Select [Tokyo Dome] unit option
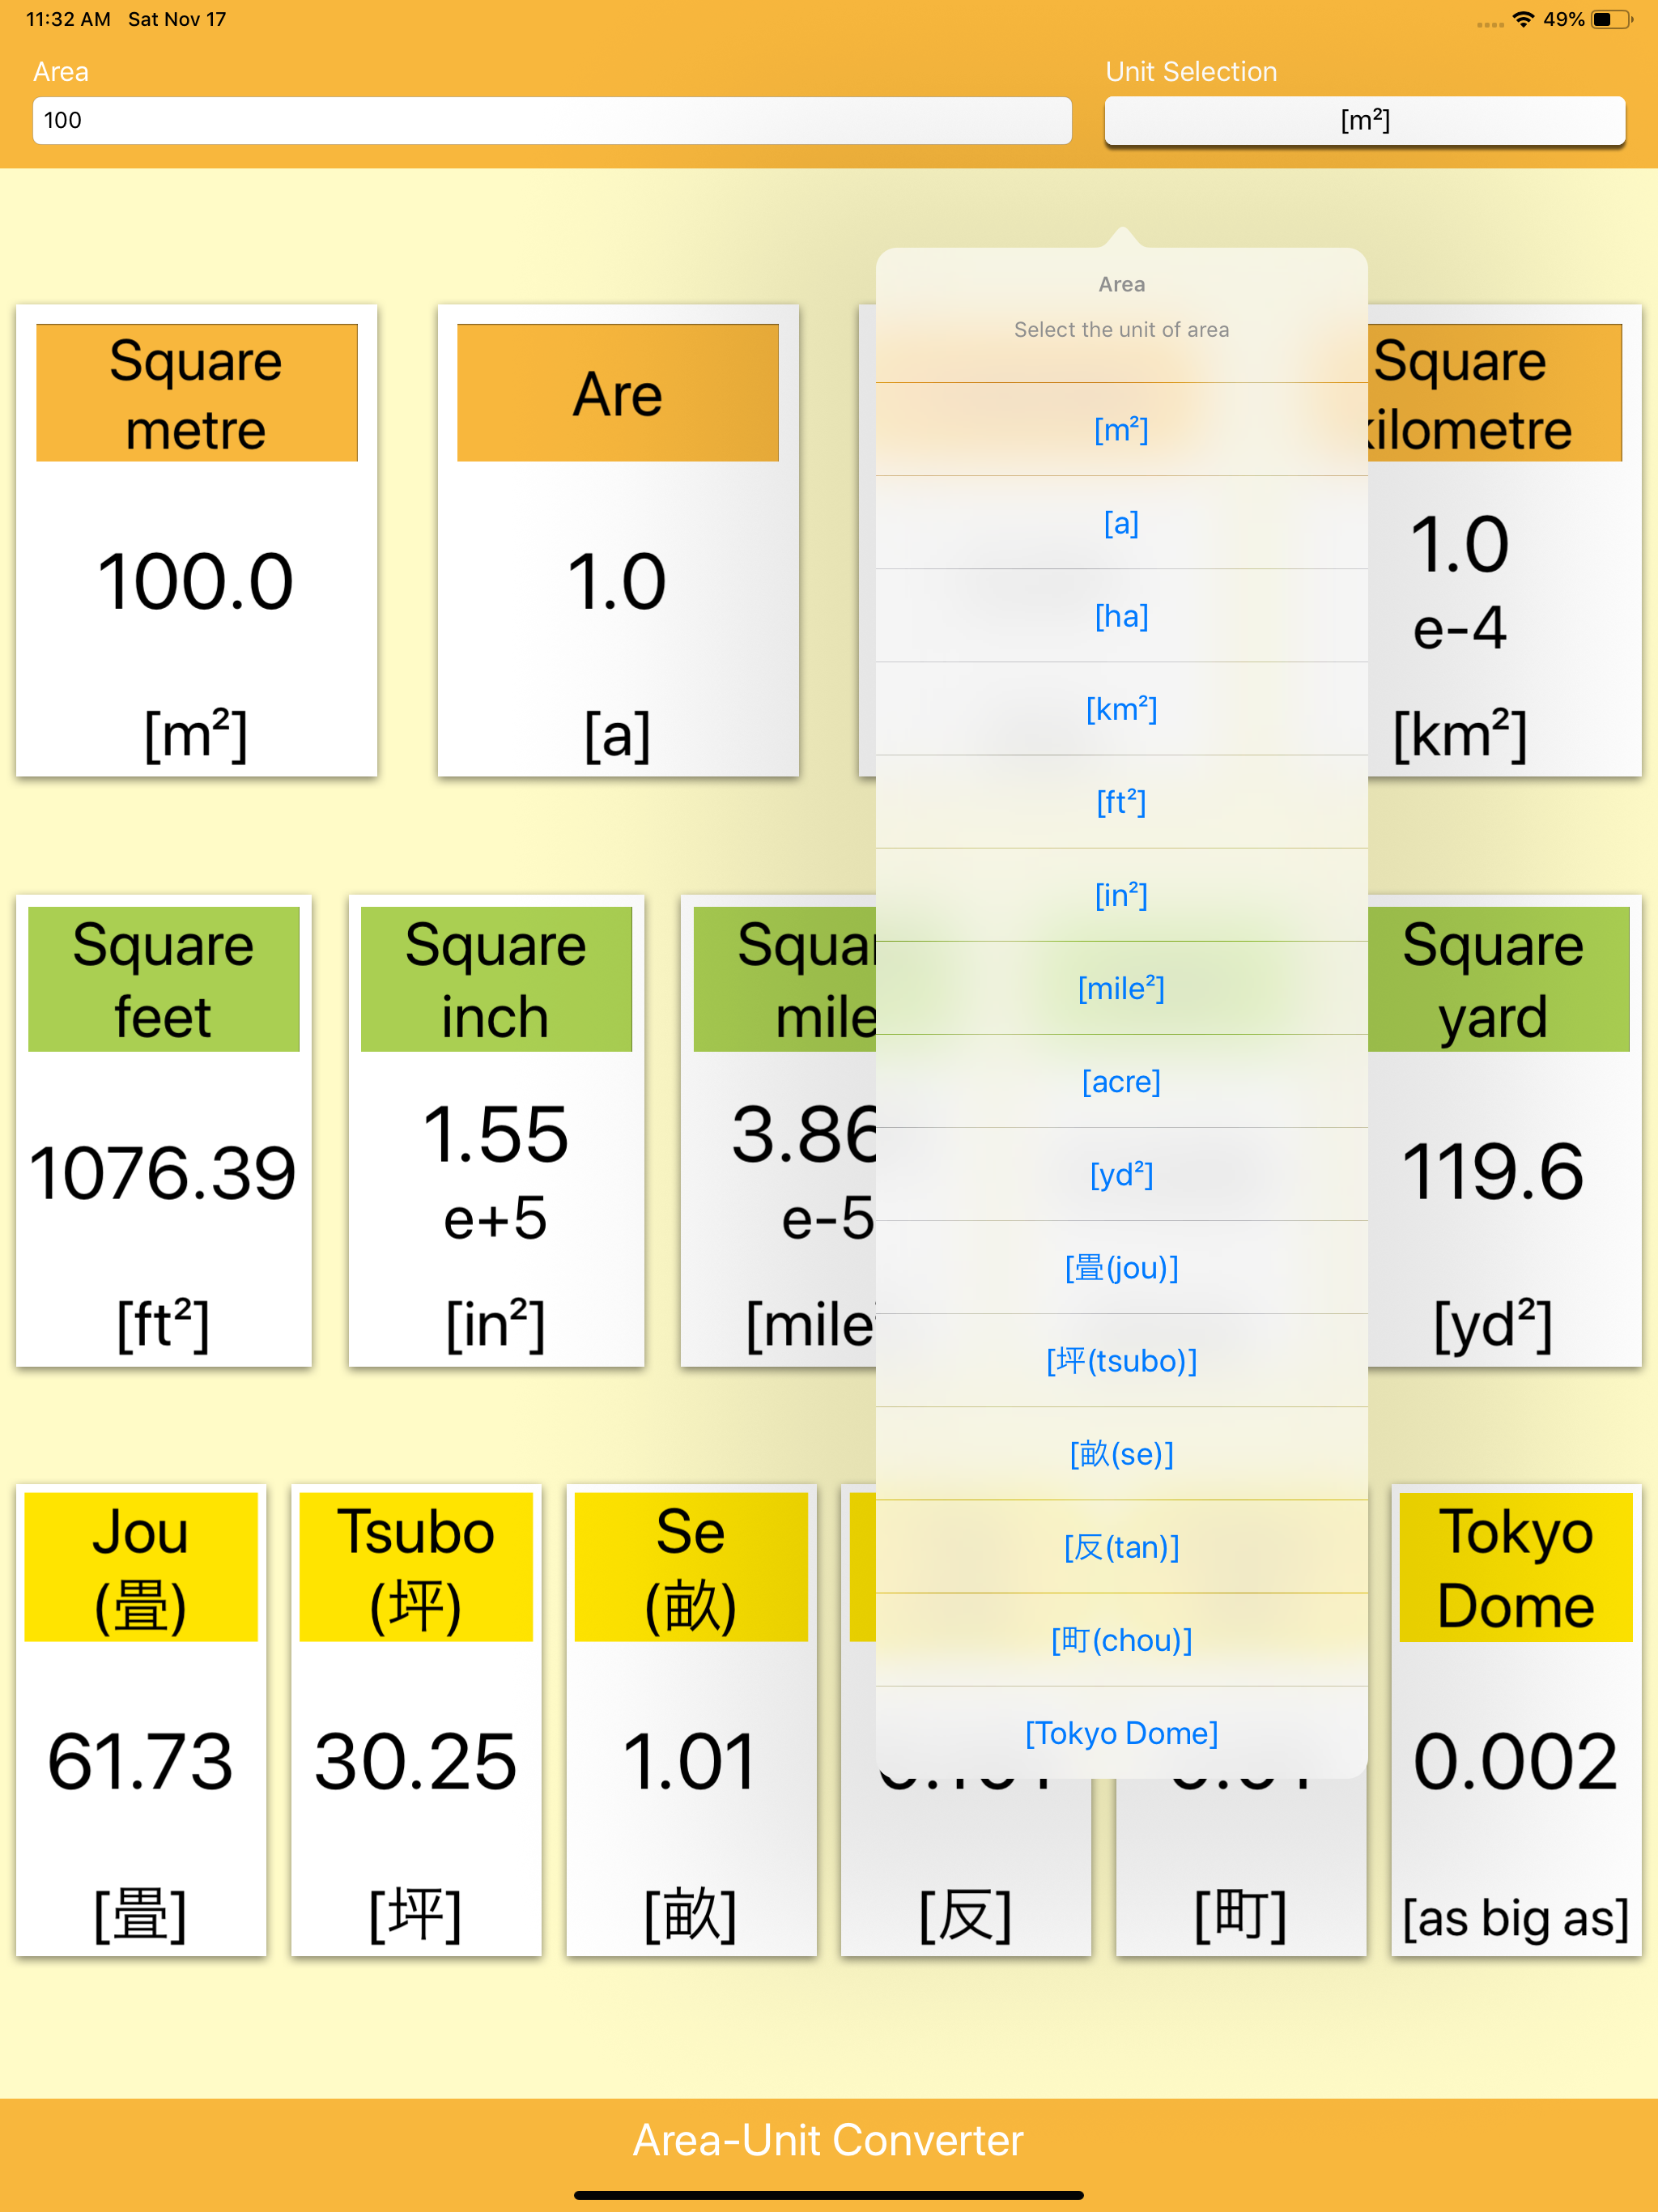1658x2212 pixels. pos(1121,1732)
